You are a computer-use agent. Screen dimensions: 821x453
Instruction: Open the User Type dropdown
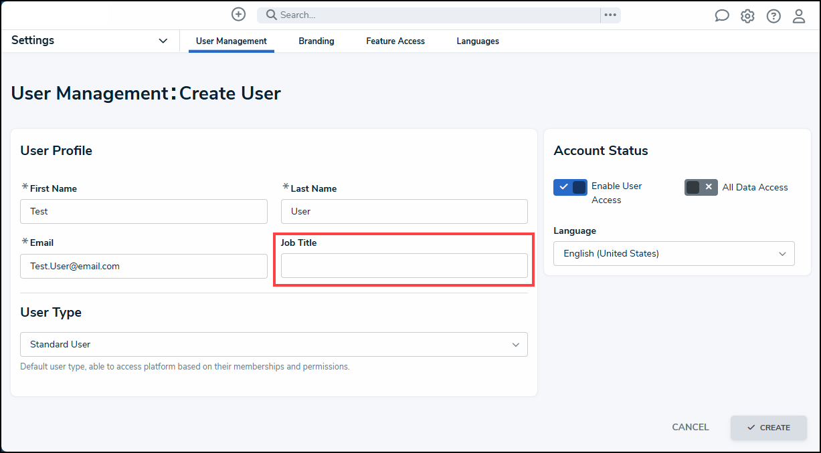tap(274, 344)
